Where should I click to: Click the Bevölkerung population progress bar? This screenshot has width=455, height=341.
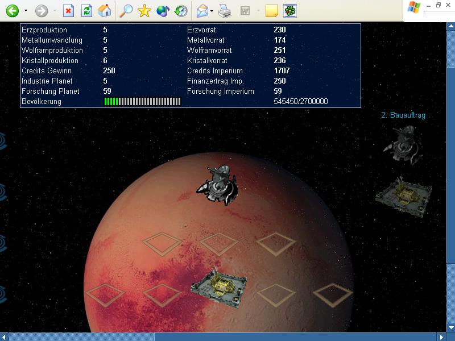click(x=142, y=102)
